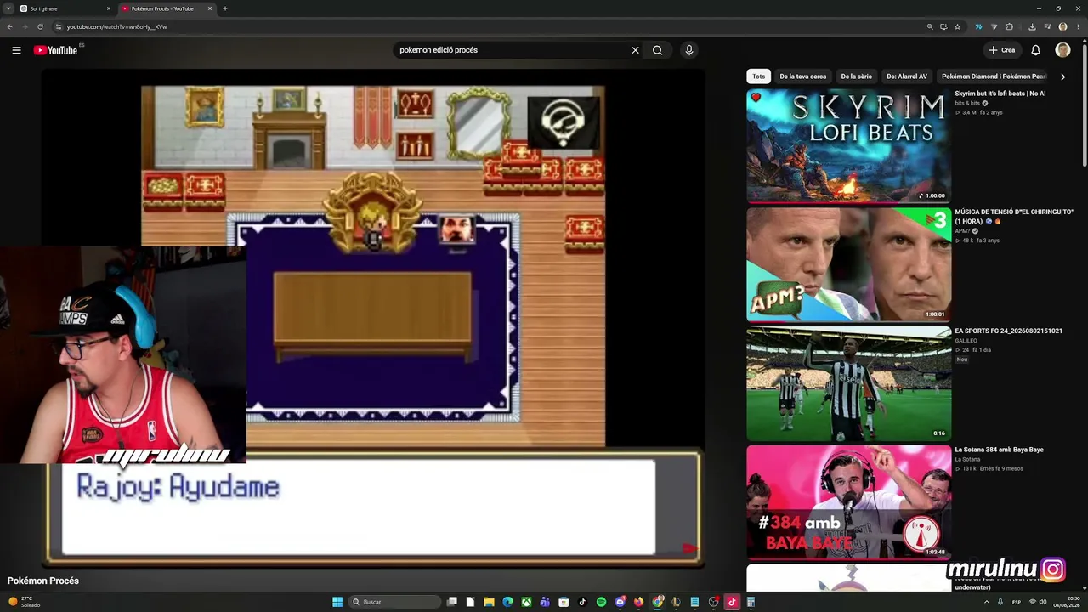Open the Xbox app from the taskbar
1088x612 pixels.
coord(526,602)
